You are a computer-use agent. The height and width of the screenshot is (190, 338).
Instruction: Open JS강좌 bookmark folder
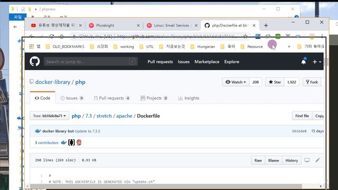pos(99,46)
